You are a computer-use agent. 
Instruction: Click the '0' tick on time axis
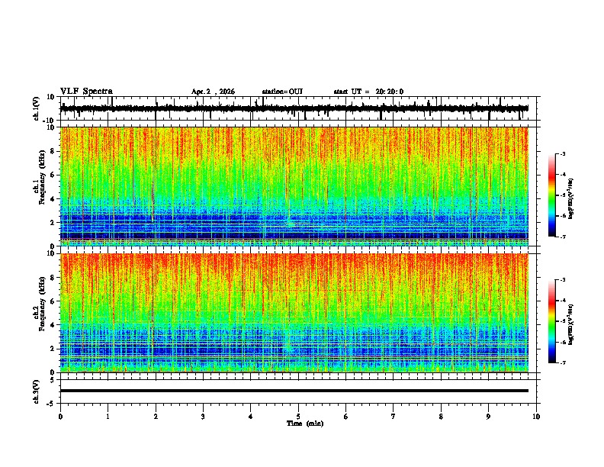[60, 417]
